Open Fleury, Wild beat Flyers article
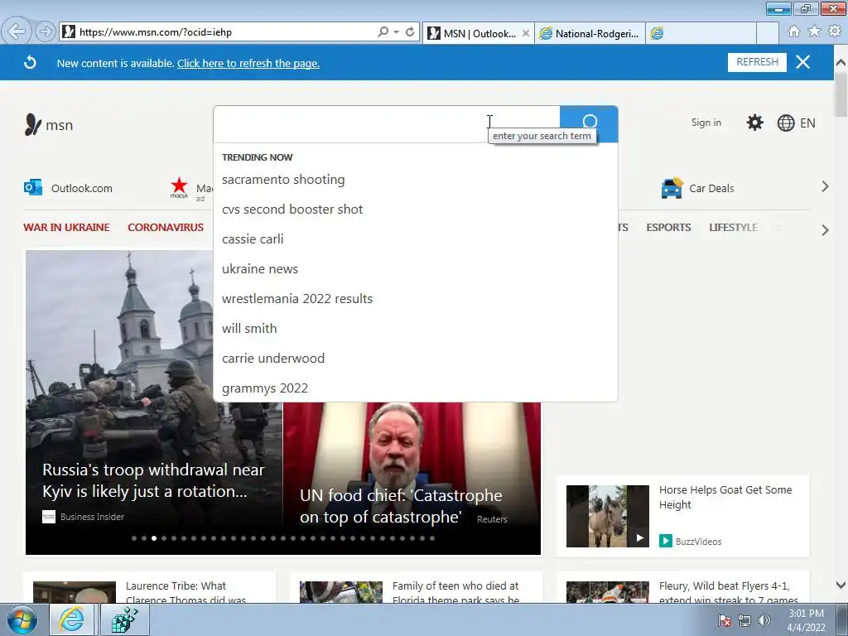This screenshot has width=848, height=636. coord(728,593)
